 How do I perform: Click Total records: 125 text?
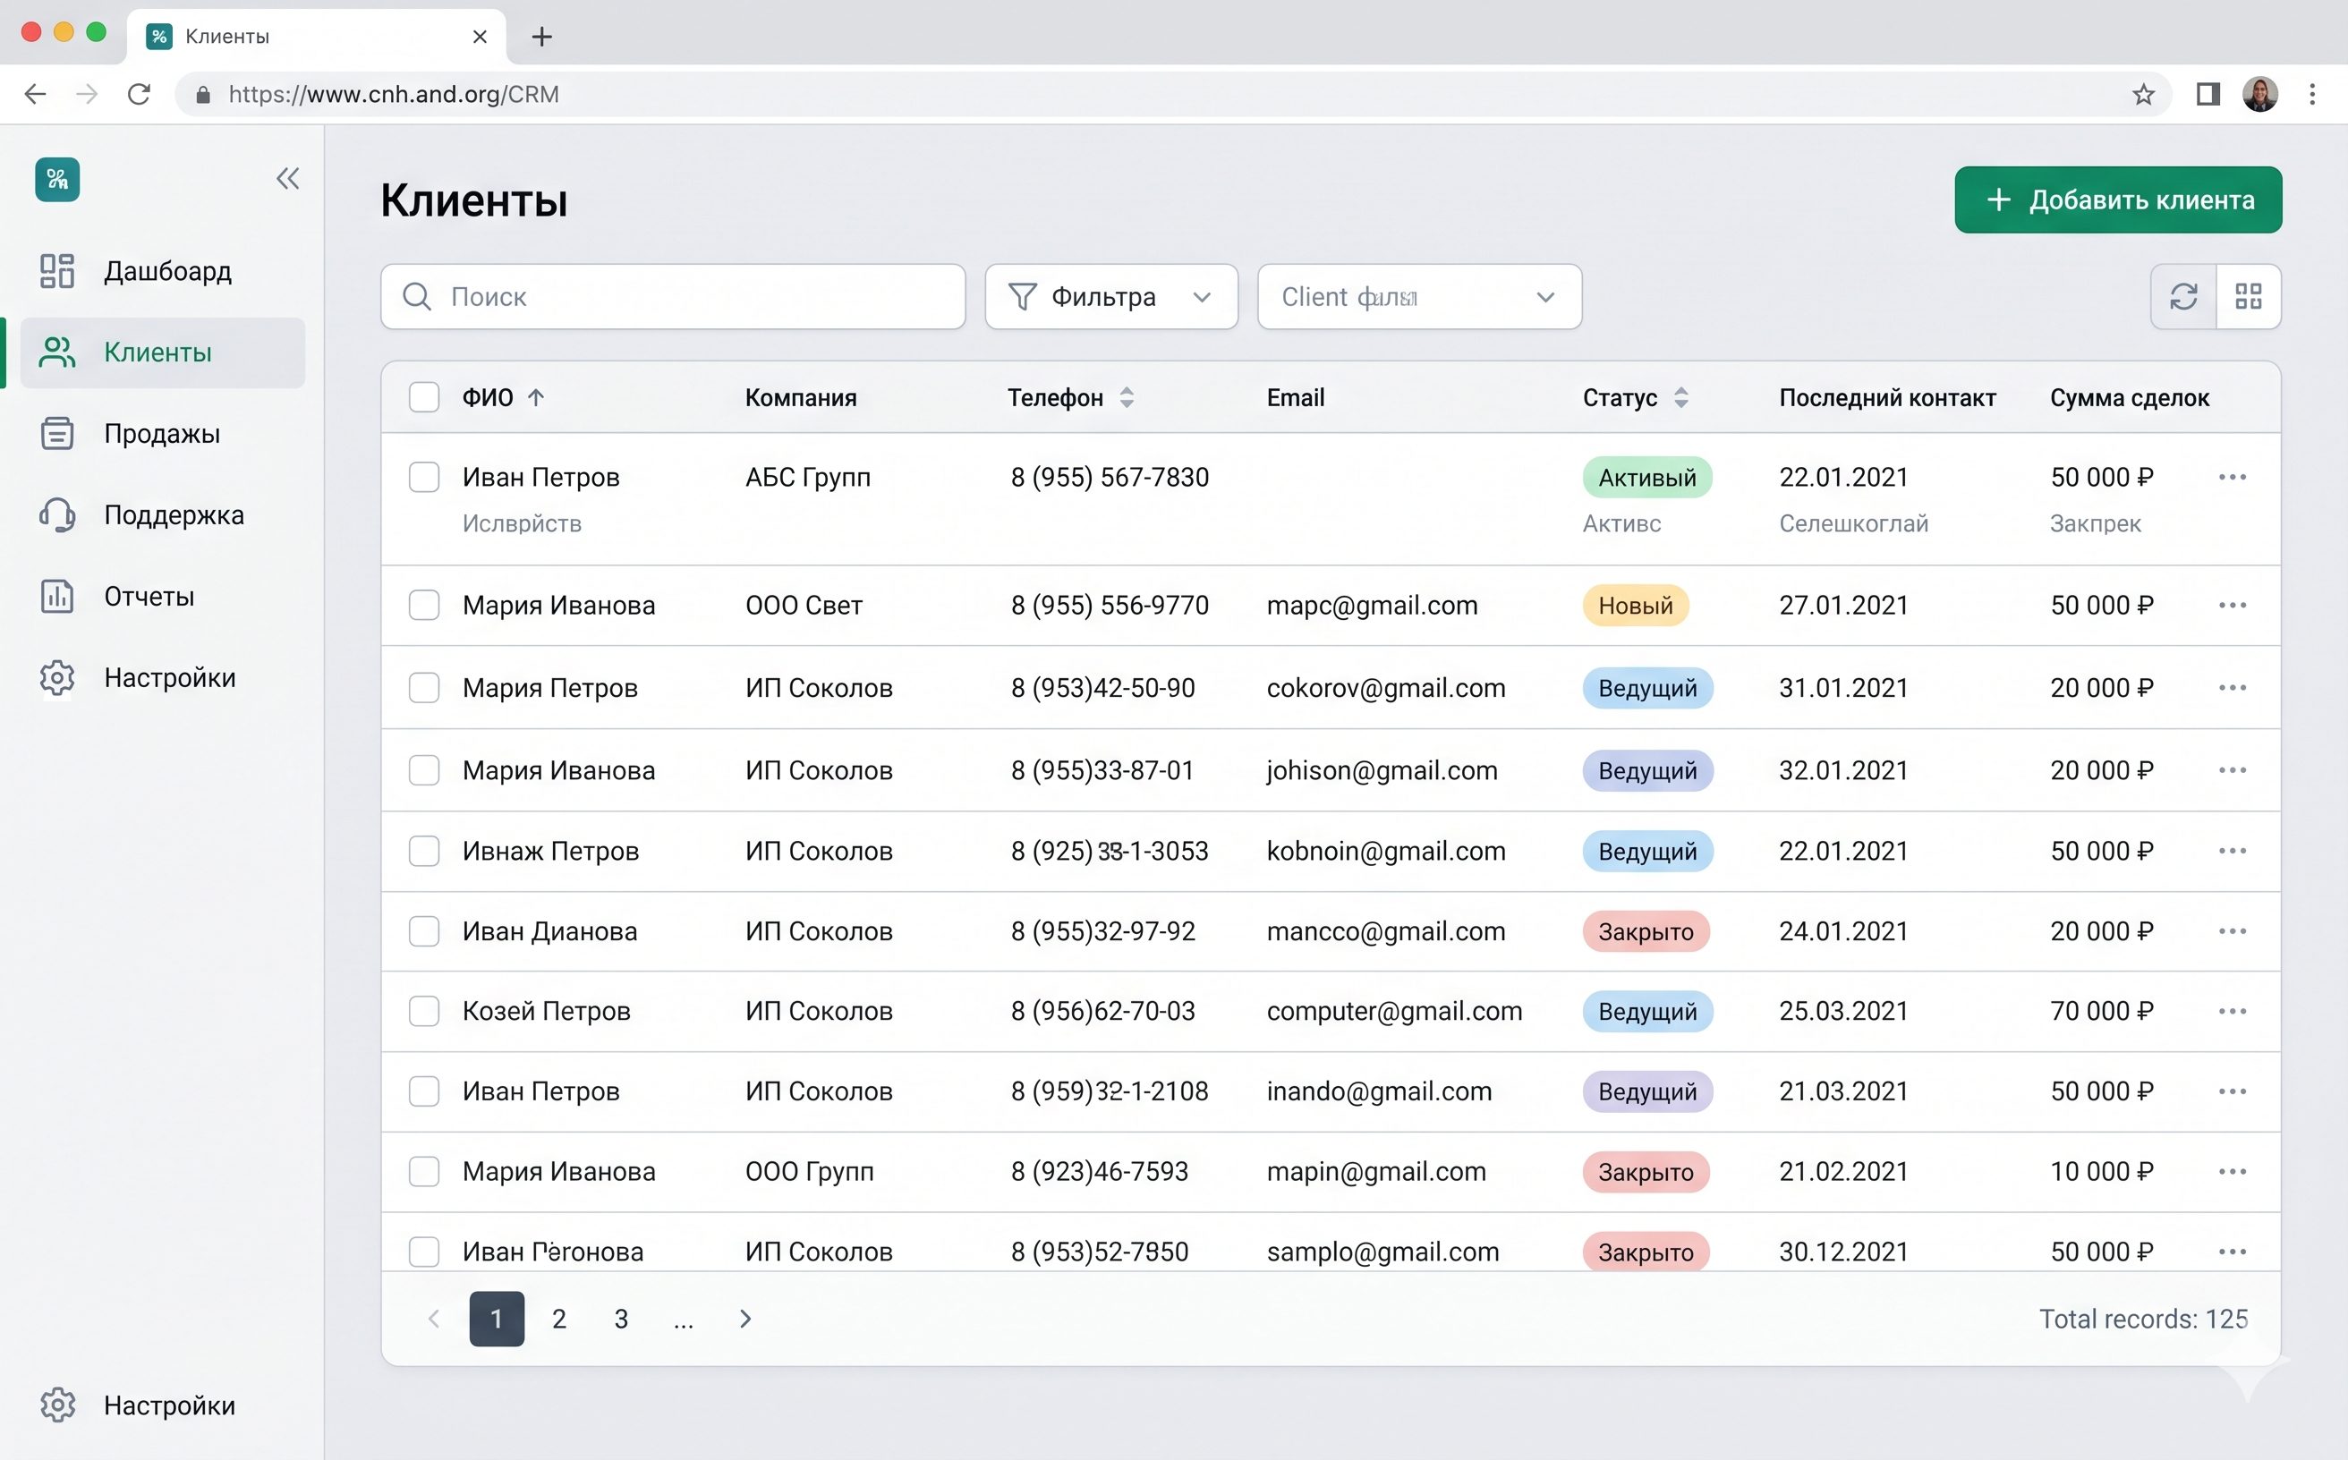pyautogui.click(x=2143, y=1319)
